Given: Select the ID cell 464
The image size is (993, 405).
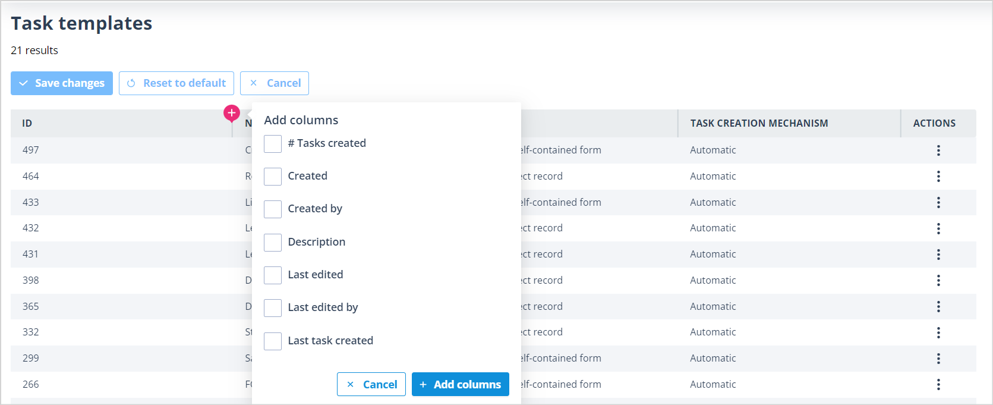Looking at the screenshot, I should tap(31, 176).
